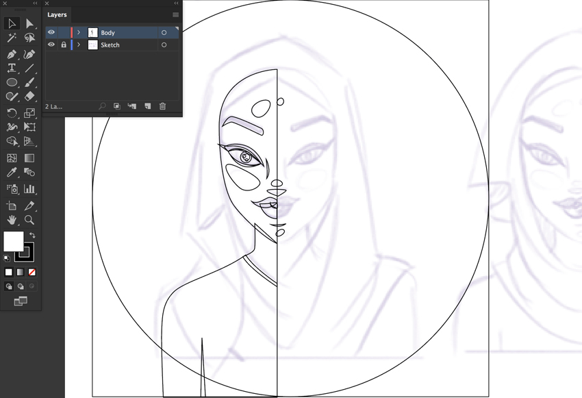The height and width of the screenshot is (398, 582).
Task: Click the white Fill color swatch
Action: [x=12, y=240]
